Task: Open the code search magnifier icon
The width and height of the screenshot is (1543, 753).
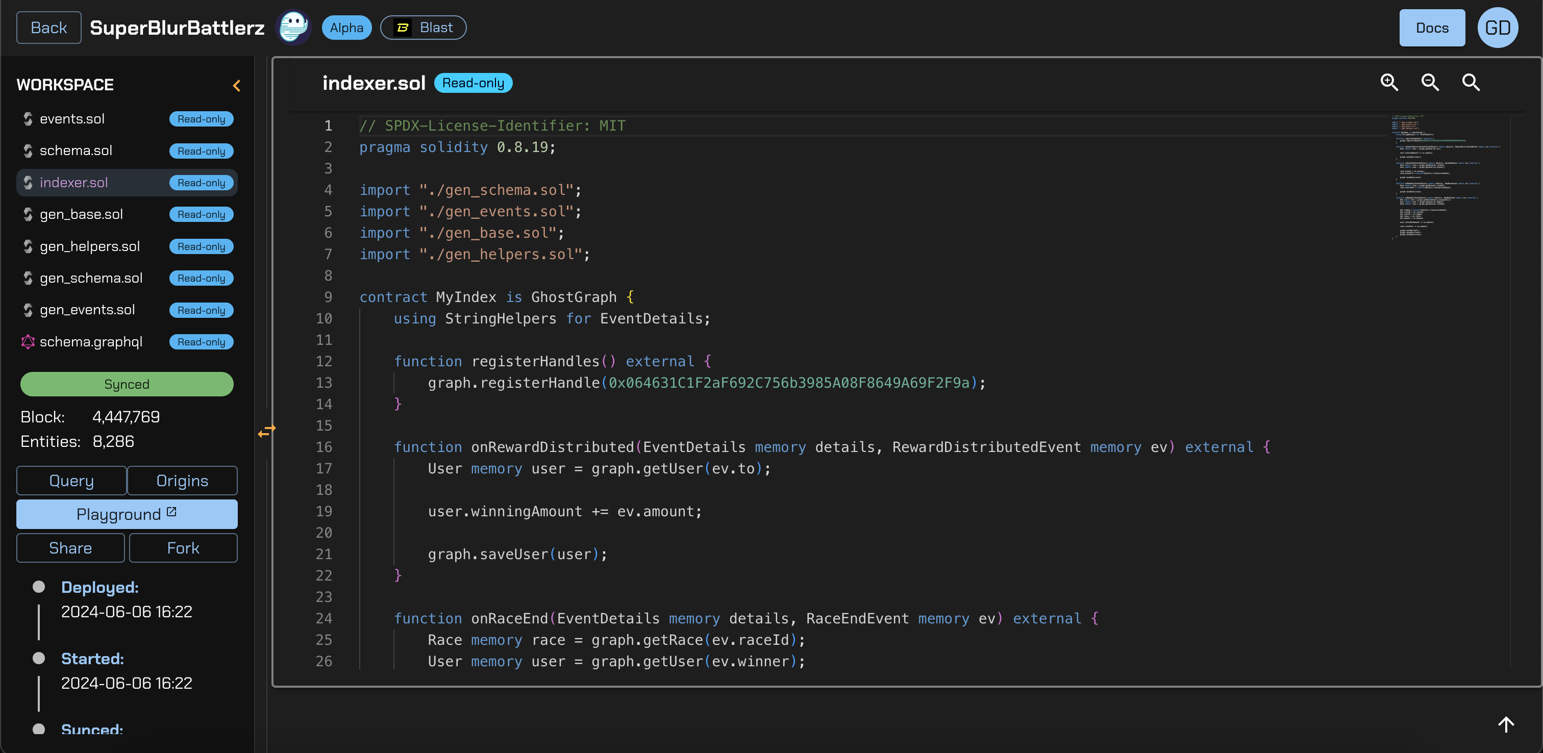Action: [x=1471, y=82]
